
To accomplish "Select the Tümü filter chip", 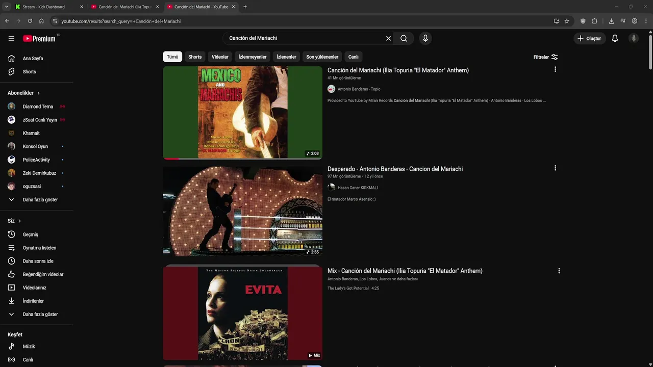I will click(172, 57).
